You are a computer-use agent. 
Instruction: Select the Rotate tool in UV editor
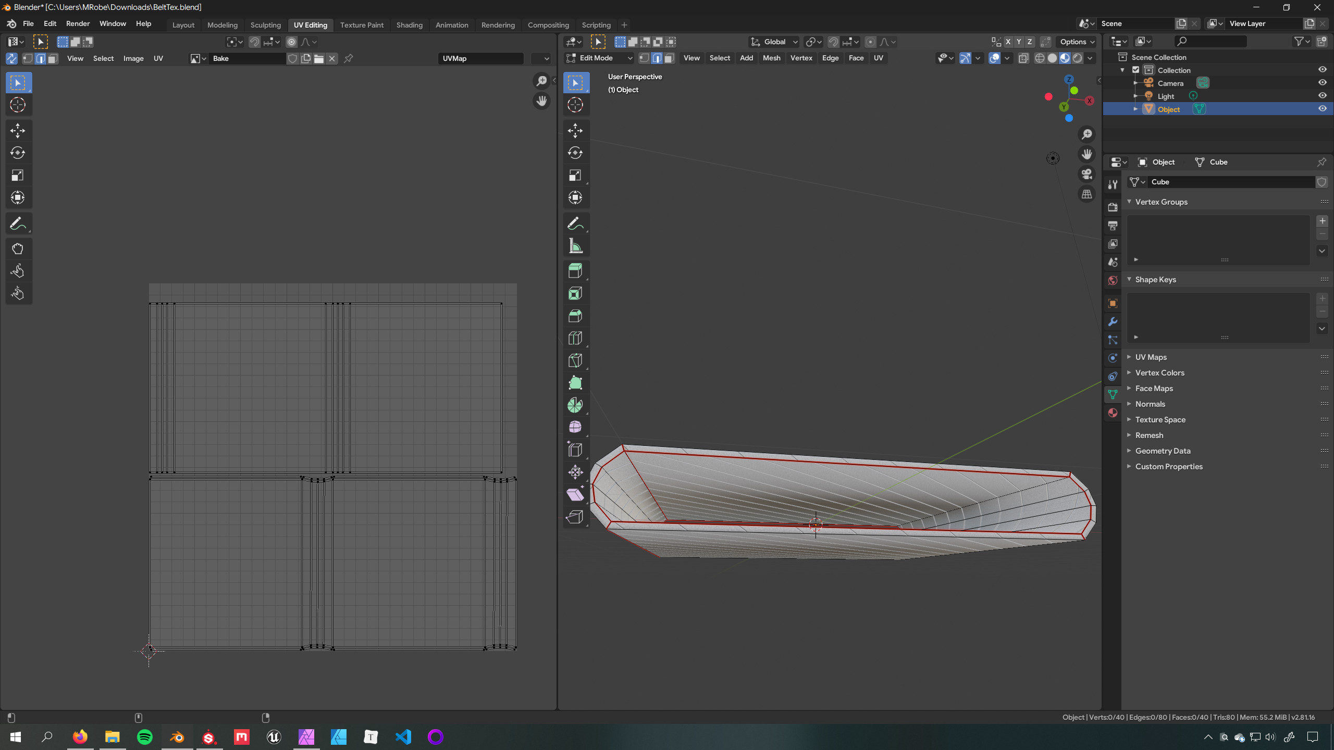point(18,153)
